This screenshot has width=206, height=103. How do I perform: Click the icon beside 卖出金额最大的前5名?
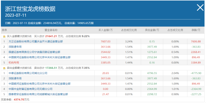point(4,68)
